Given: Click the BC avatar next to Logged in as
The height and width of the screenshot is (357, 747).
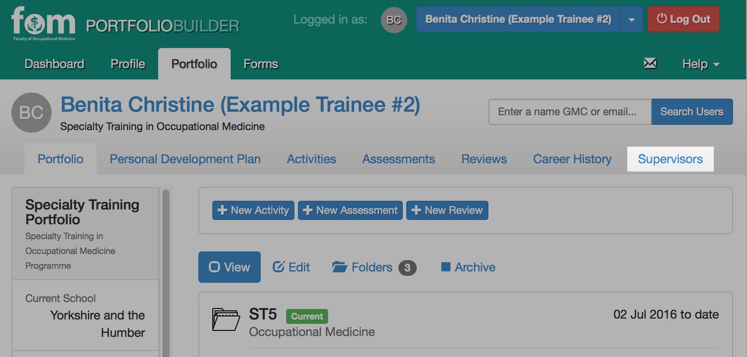Looking at the screenshot, I should click(x=394, y=20).
